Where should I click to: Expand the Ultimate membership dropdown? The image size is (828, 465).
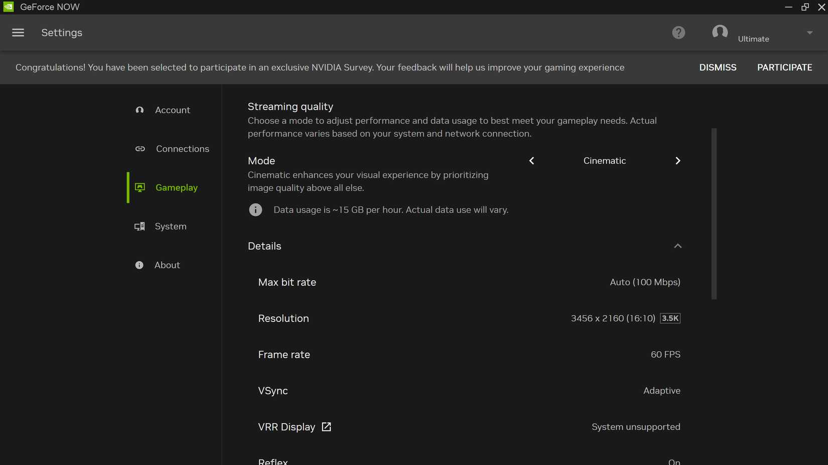(x=809, y=33)
